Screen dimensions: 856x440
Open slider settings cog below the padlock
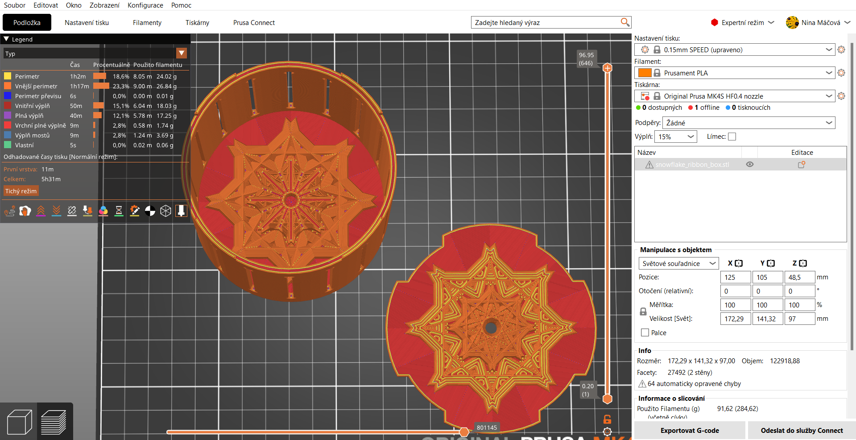pyautogui.click(x=607, y=432)
